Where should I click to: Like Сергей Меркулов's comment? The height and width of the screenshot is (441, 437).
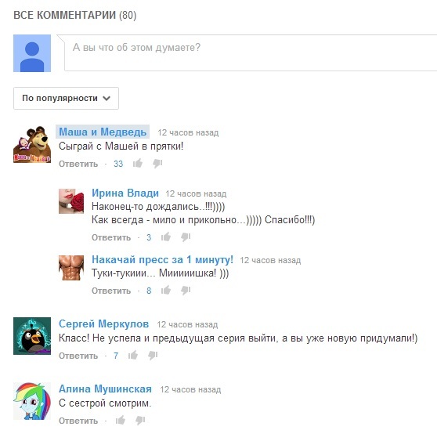[133, 355]
